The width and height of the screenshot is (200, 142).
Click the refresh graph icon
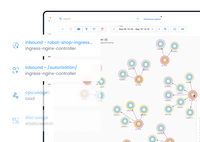(175, 29)
